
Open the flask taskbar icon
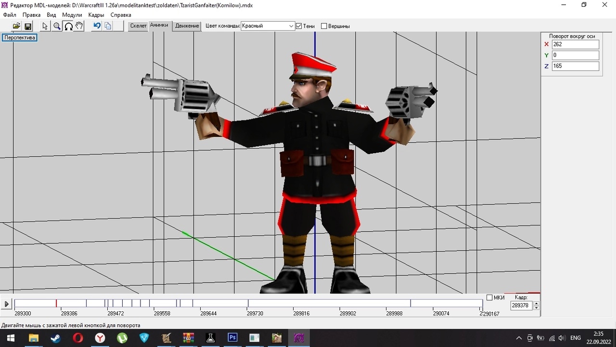click(210, 338)
